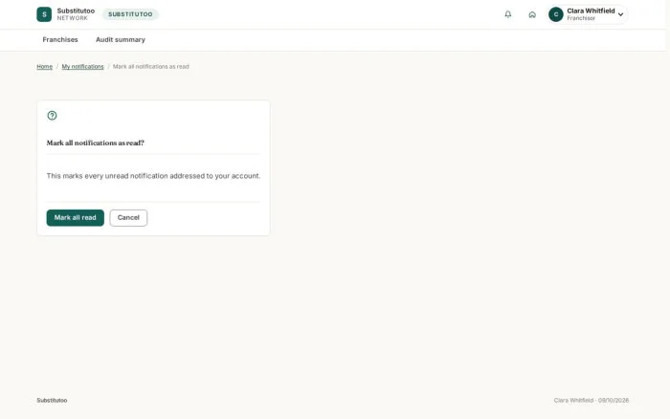Cancel marking notifications as read
Viewport: 670px width, 419px height.
coord(128,218)
